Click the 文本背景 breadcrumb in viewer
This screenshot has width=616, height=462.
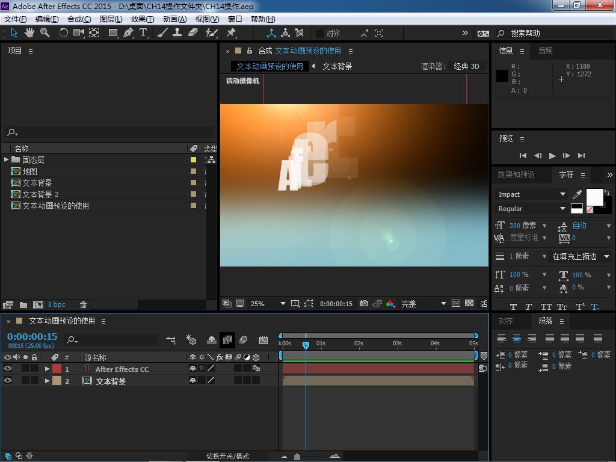point(337,66)
